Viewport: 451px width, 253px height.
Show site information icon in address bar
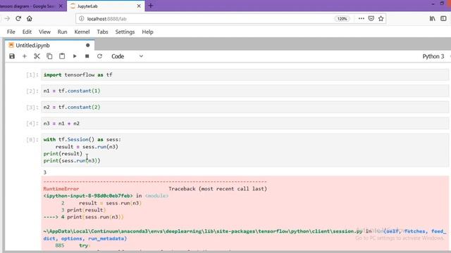[x=82, y=19]
